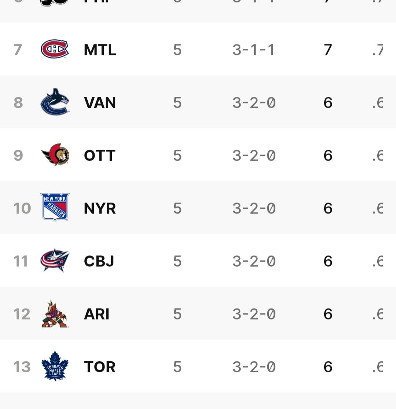Select rank 7 in the standings

tap(18, 50)
